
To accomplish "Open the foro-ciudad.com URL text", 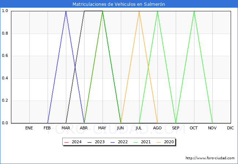I will [x=210, y=158].
